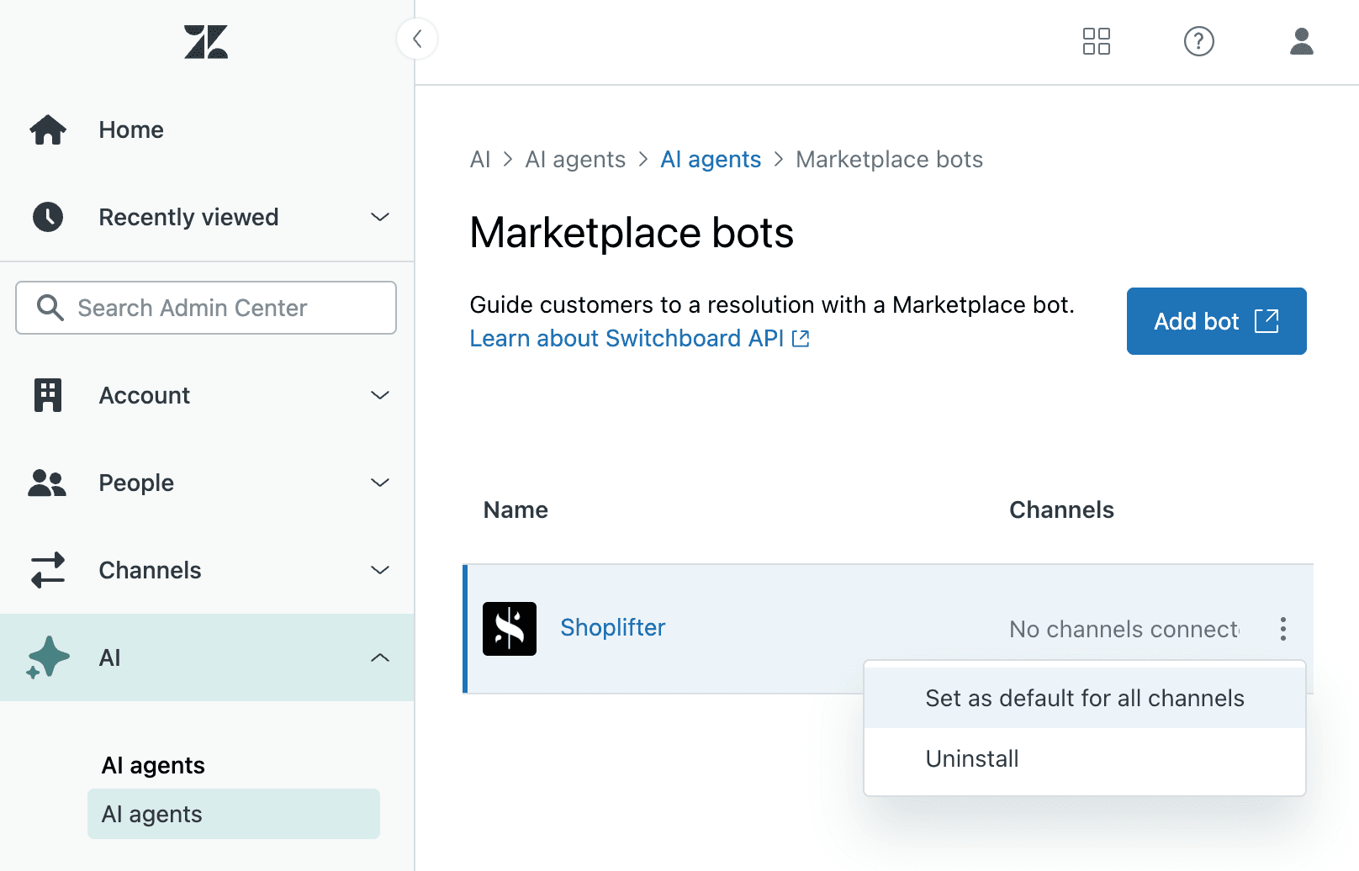
Task: Click the Name column header
Action: click(516, 509)
